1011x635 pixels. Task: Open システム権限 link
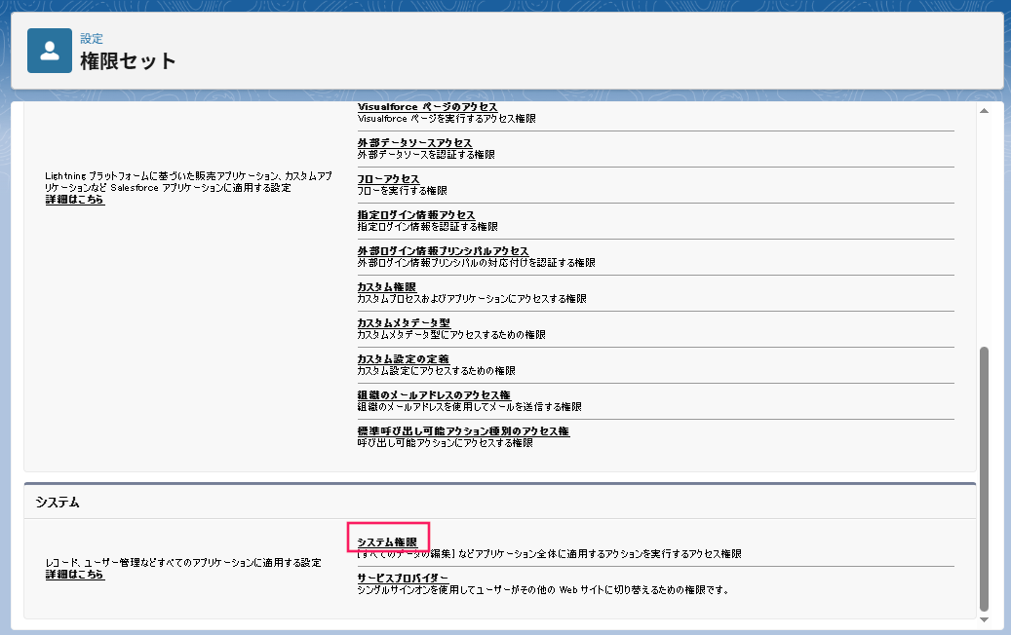click(387, 542)
